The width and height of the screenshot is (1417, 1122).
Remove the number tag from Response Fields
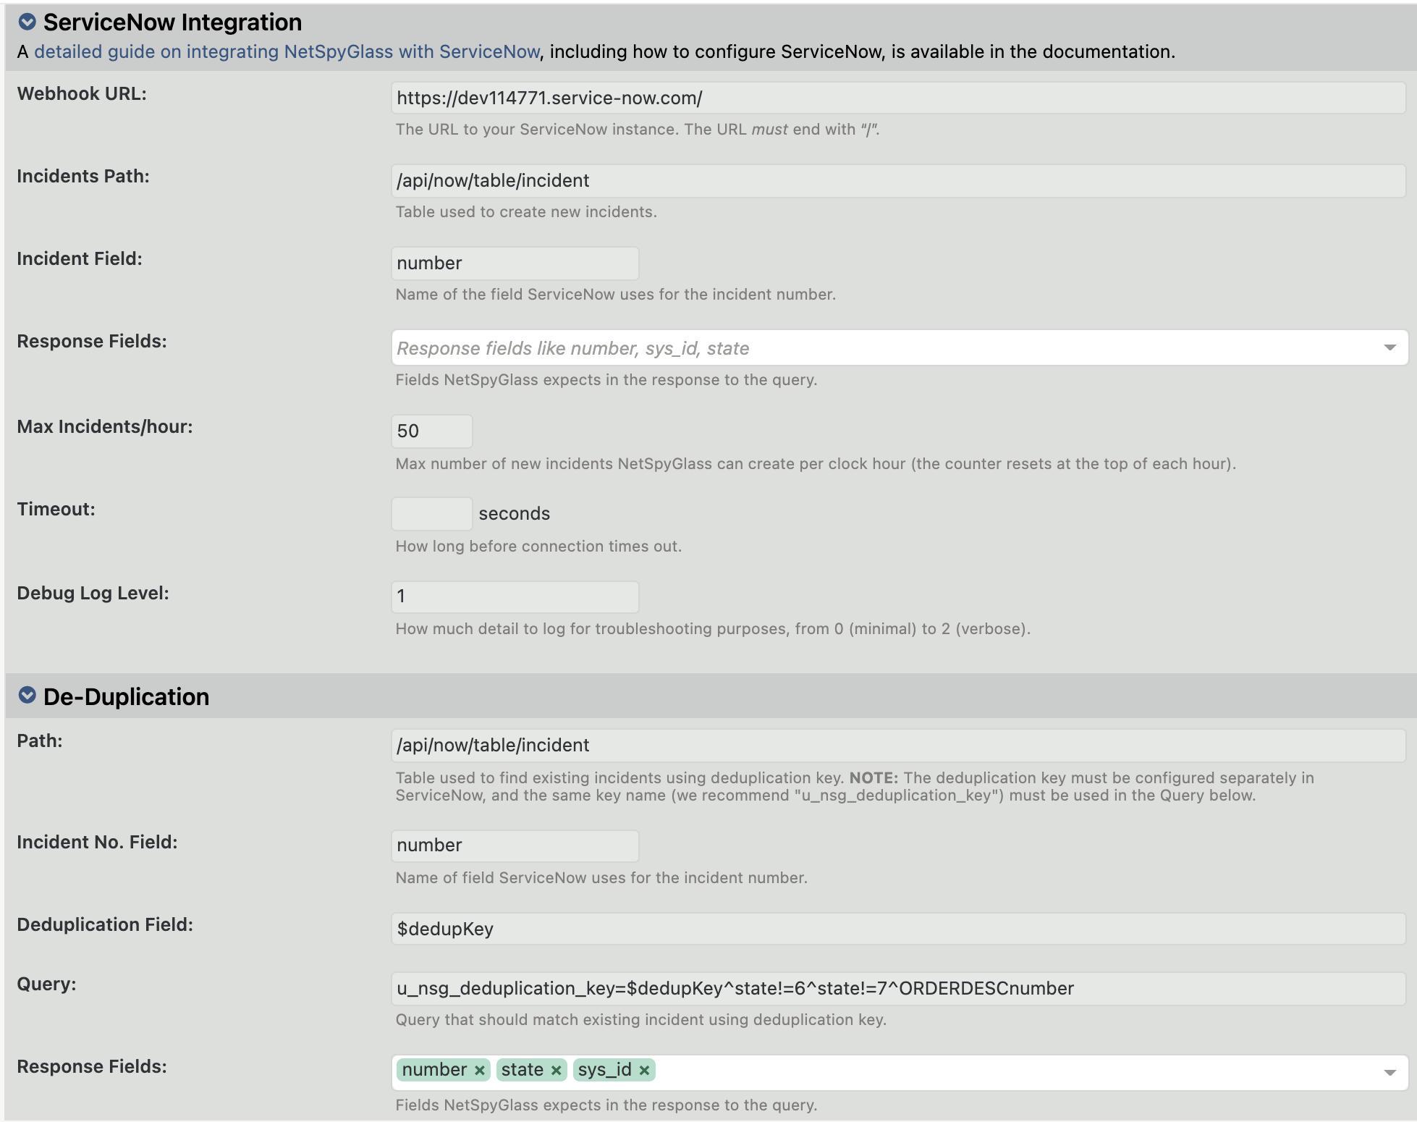[479, 1070]
